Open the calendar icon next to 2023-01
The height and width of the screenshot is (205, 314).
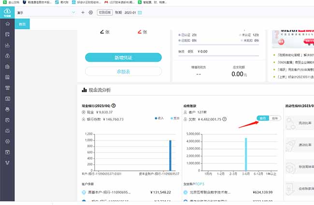click(x=140, y=13)
